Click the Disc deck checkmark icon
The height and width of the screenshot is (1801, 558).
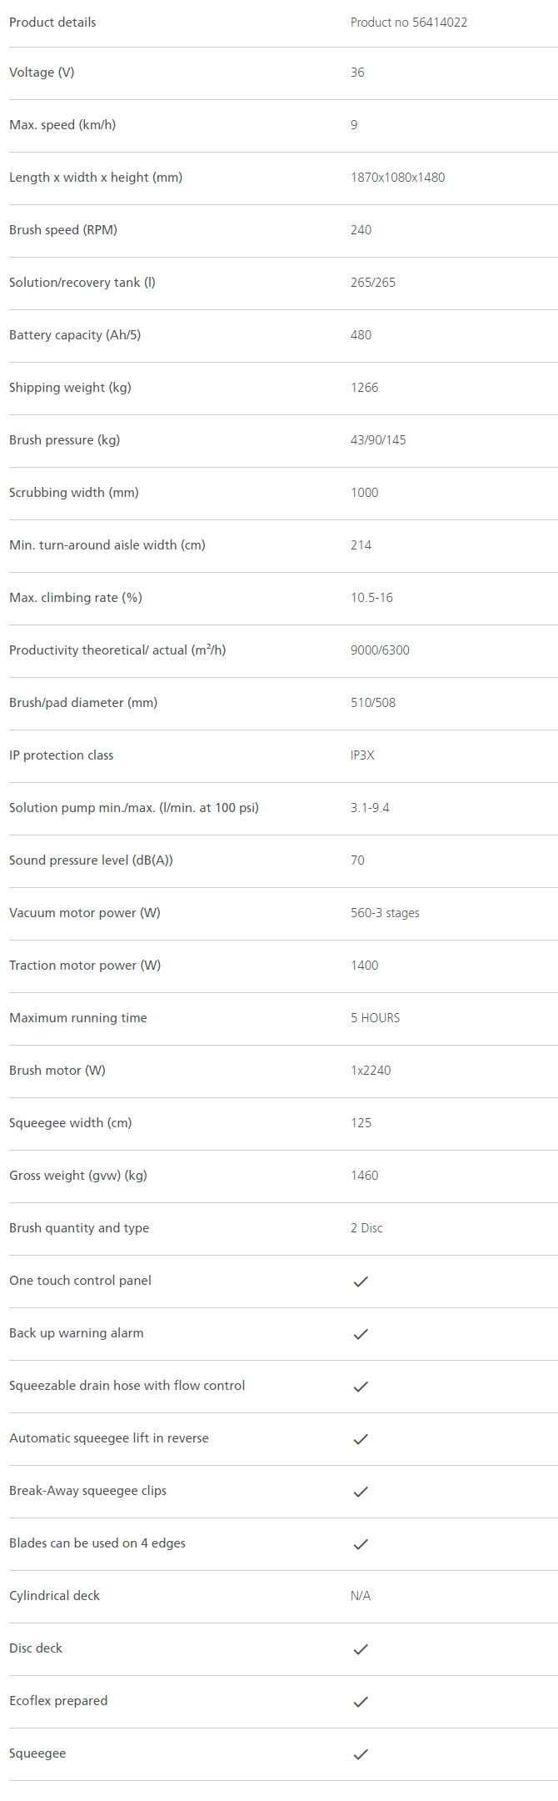point(361,1649)
